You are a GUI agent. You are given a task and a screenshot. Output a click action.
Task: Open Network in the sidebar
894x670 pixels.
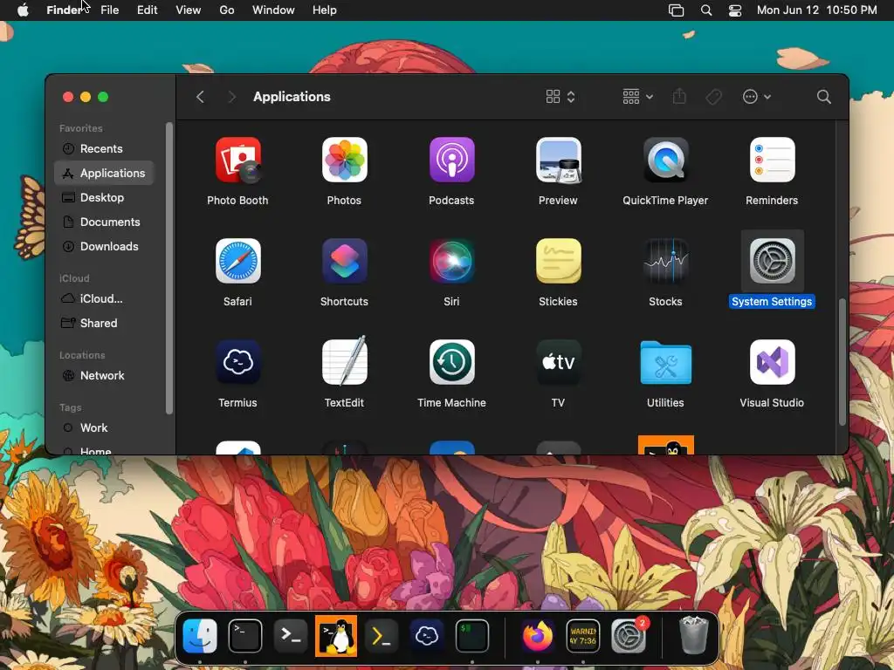coord(105,375)
